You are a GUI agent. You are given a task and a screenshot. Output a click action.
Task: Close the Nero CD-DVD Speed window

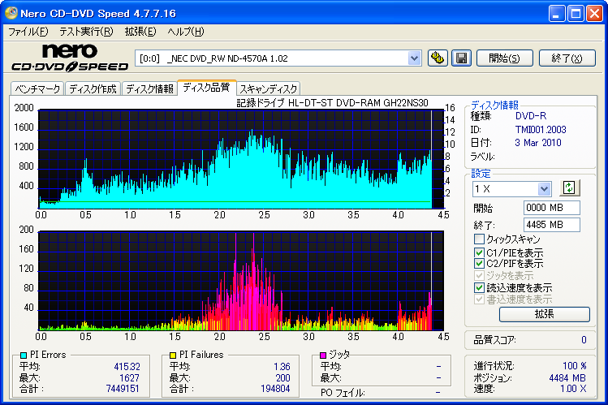594,14
